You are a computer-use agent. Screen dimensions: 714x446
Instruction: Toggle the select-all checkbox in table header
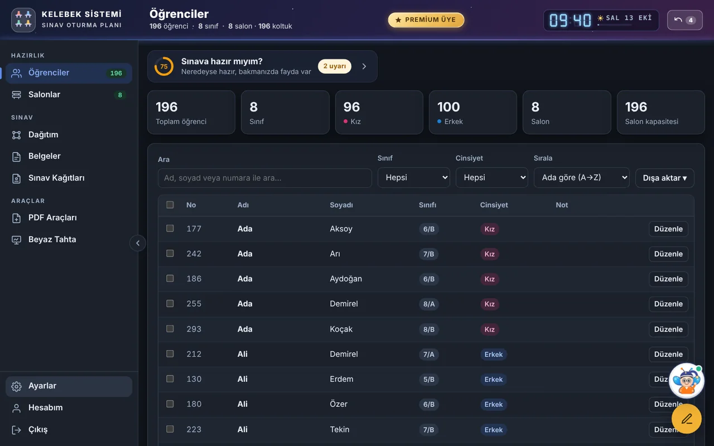click(x=170, y=205)
